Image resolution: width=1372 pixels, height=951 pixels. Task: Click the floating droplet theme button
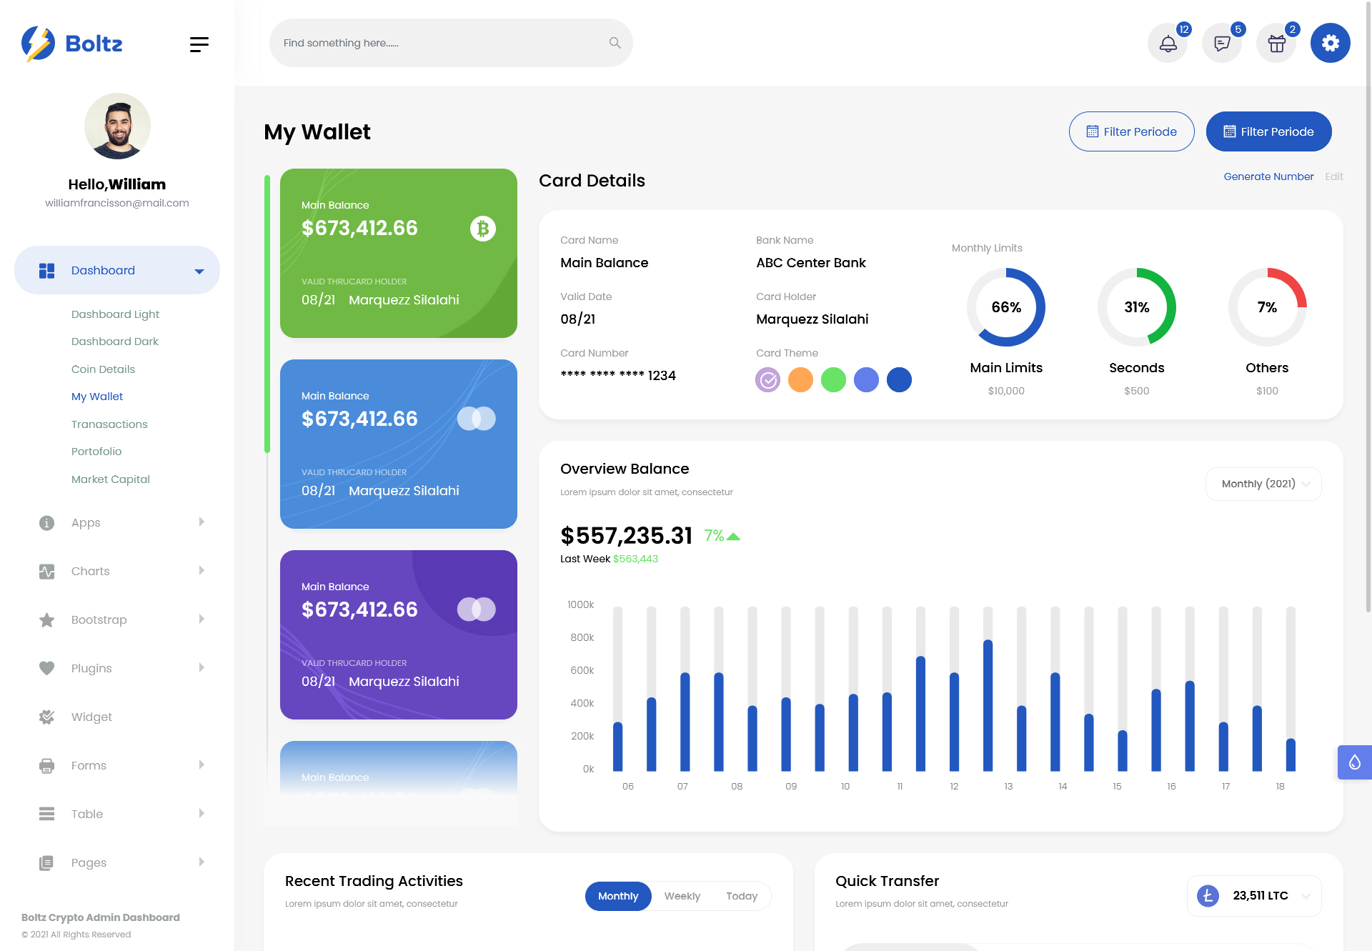[1355, 762]
